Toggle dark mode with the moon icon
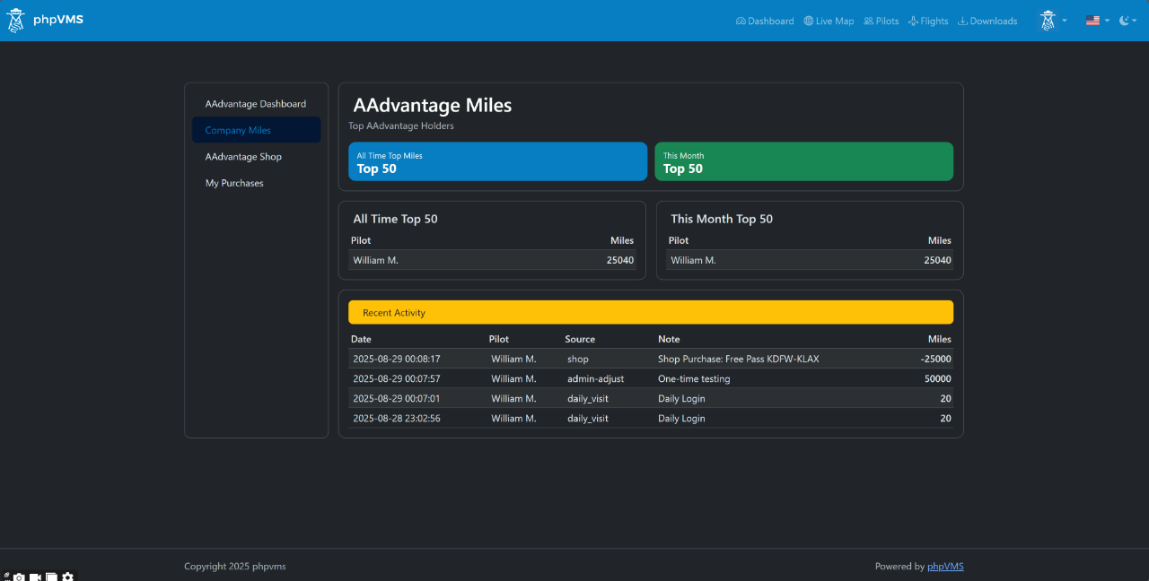1149x581 pixels. [x=1124, y=20]
